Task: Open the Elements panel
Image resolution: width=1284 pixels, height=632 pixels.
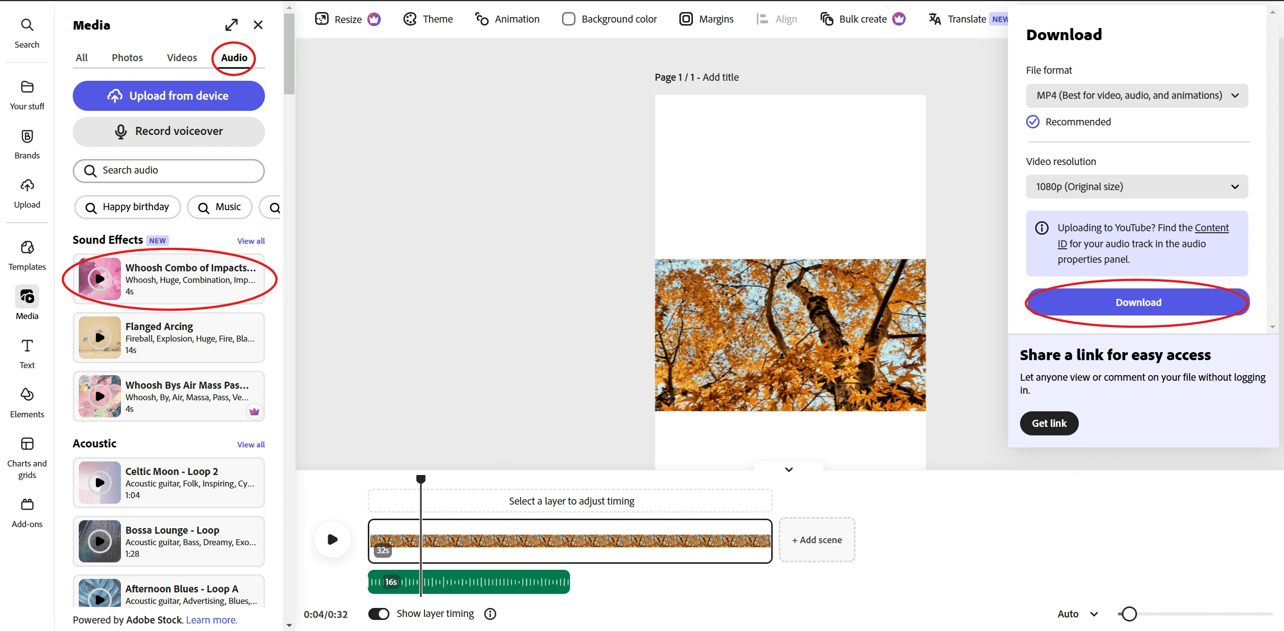Action: pyautogui.click(x=27, y=401)
